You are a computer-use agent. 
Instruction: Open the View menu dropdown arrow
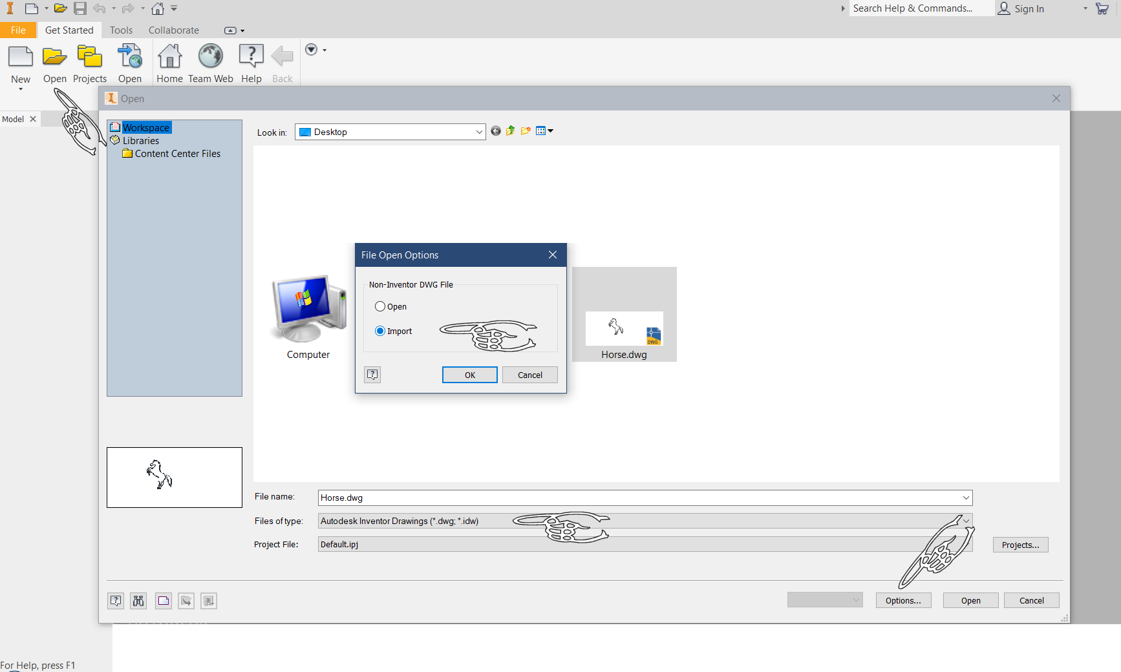coord(551,131)
